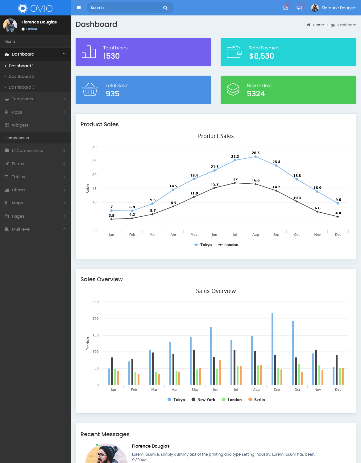Click the Forms edit icon
Screen dimensions: 361x463
click(7, 164)
